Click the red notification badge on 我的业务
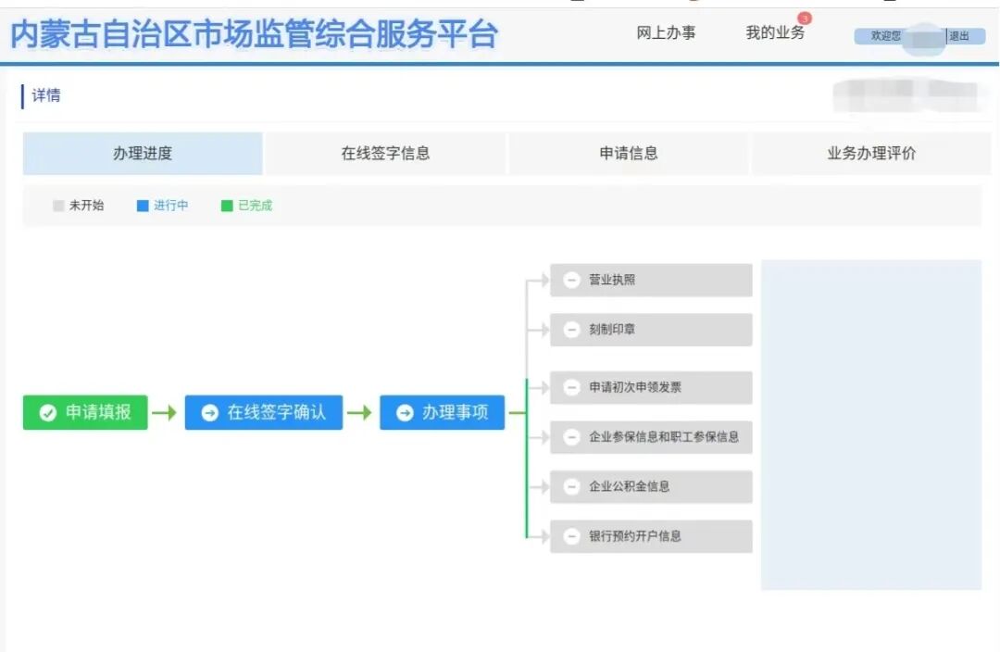The width and height of the screenshot is (1000, 652). (x=806, y=19)
